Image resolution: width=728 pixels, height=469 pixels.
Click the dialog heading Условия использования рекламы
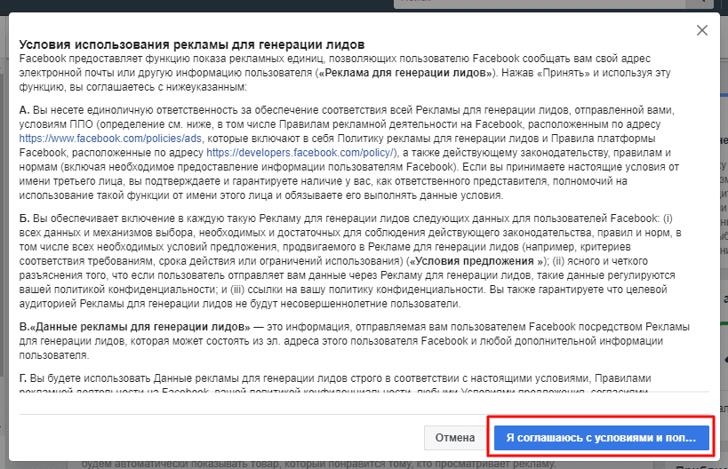tap(192, 45)
